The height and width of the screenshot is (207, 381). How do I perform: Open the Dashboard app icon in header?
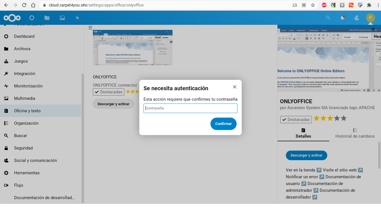[32, 18]
